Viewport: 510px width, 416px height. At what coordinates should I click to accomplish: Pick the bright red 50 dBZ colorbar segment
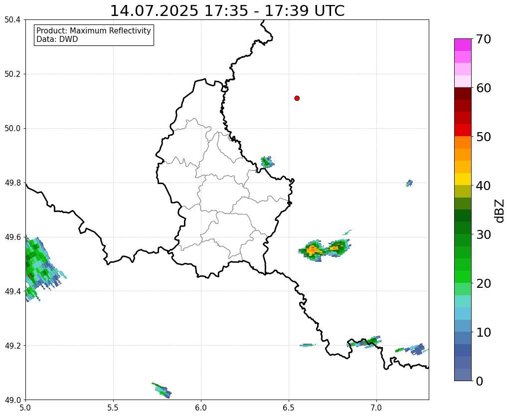(x=463, y=130)
